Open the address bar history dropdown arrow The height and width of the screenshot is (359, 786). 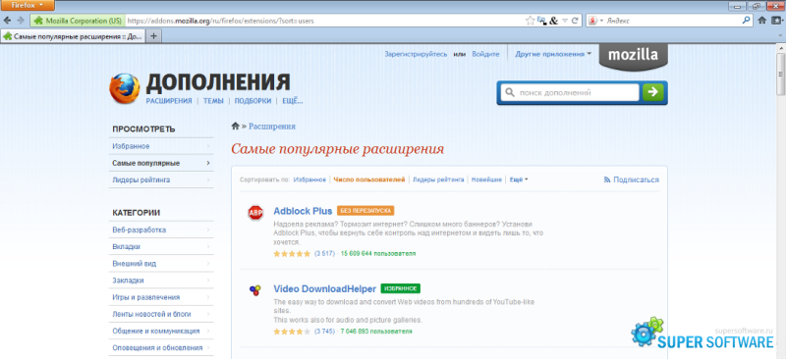tap(565, 21)
